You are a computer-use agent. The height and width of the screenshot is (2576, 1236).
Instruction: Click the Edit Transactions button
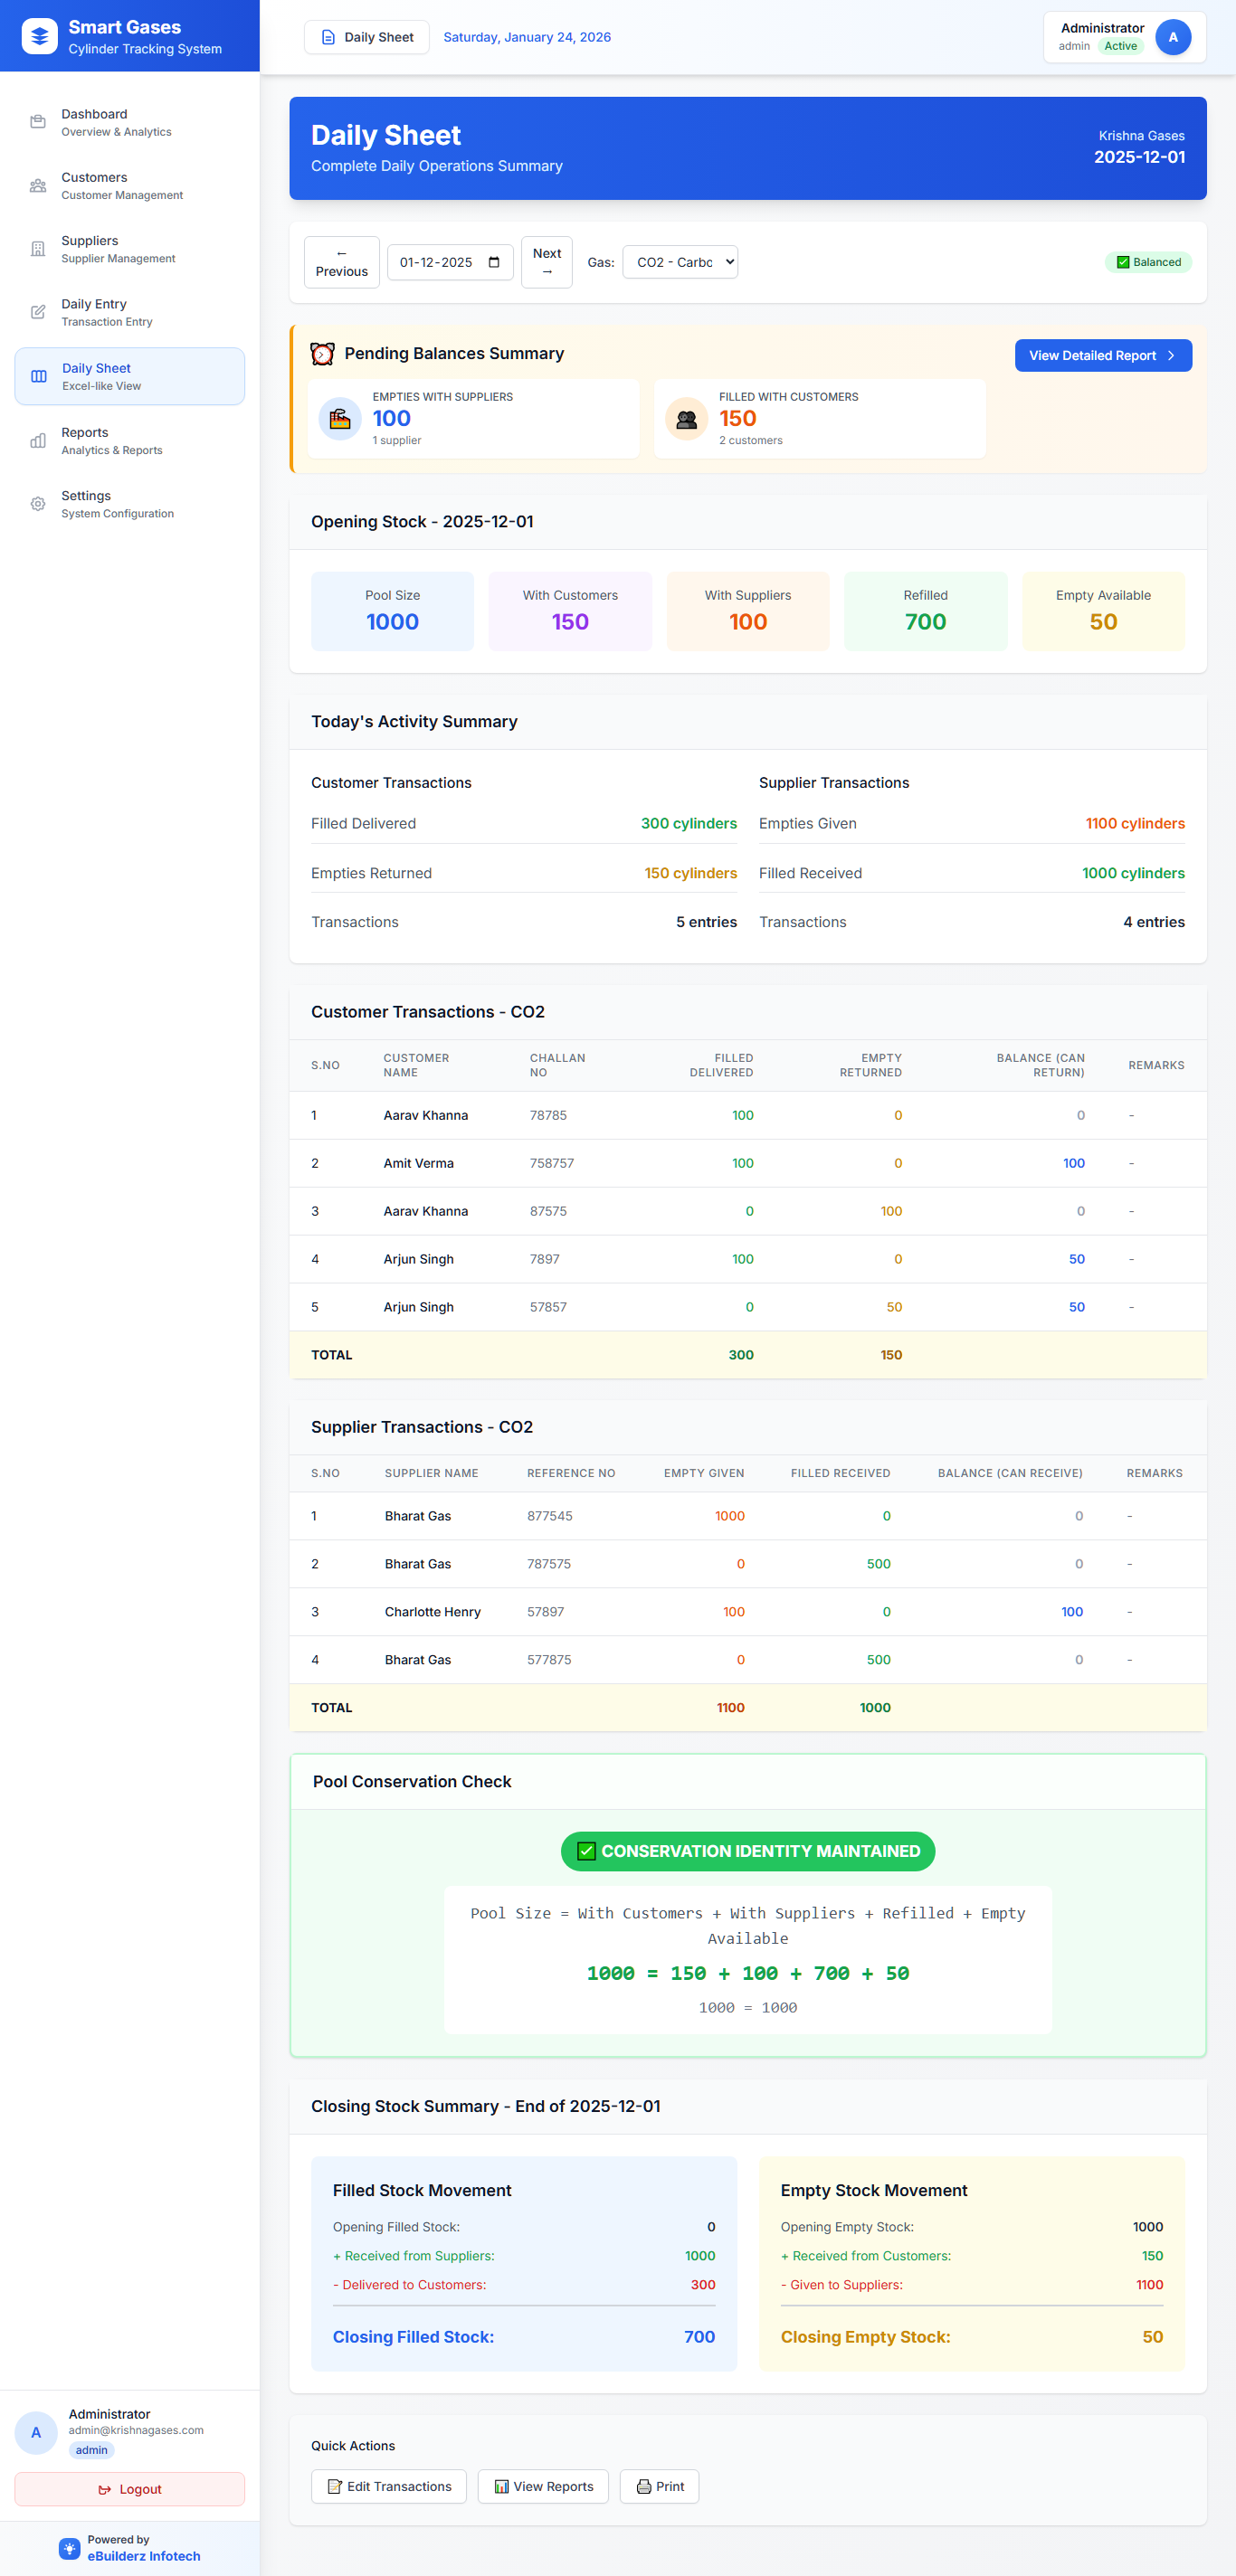coord(389,2486)
